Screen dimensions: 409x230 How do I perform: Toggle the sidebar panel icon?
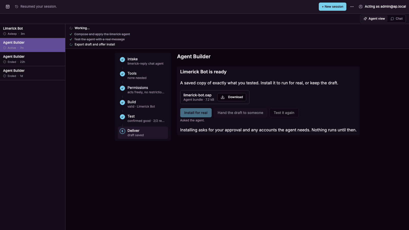click(x=8, y=7)
